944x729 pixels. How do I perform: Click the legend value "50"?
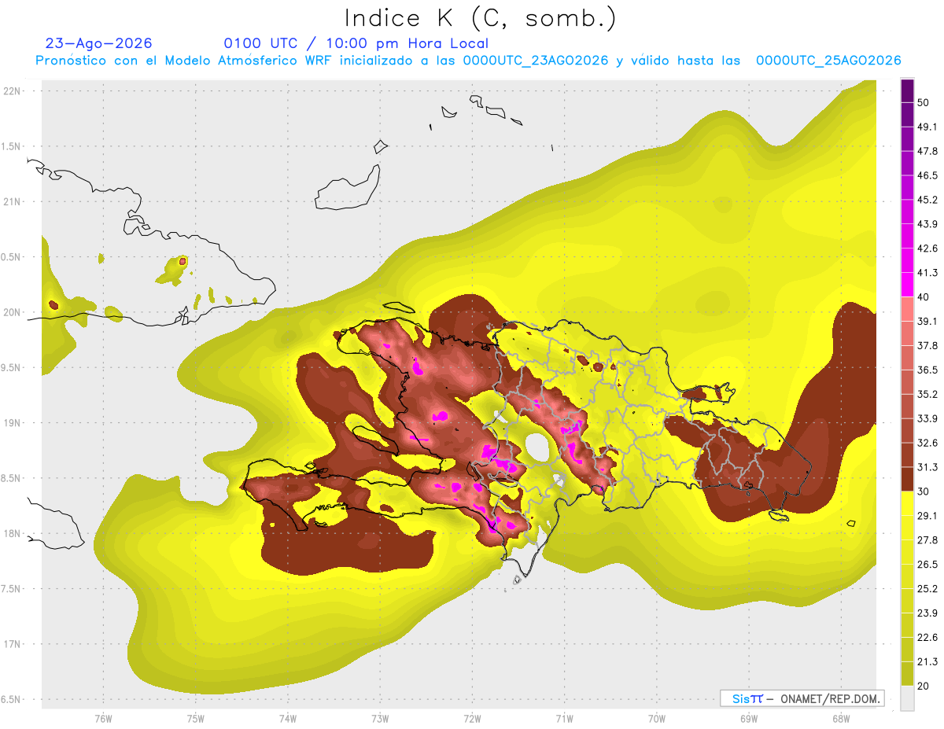[x=924, y=102]
